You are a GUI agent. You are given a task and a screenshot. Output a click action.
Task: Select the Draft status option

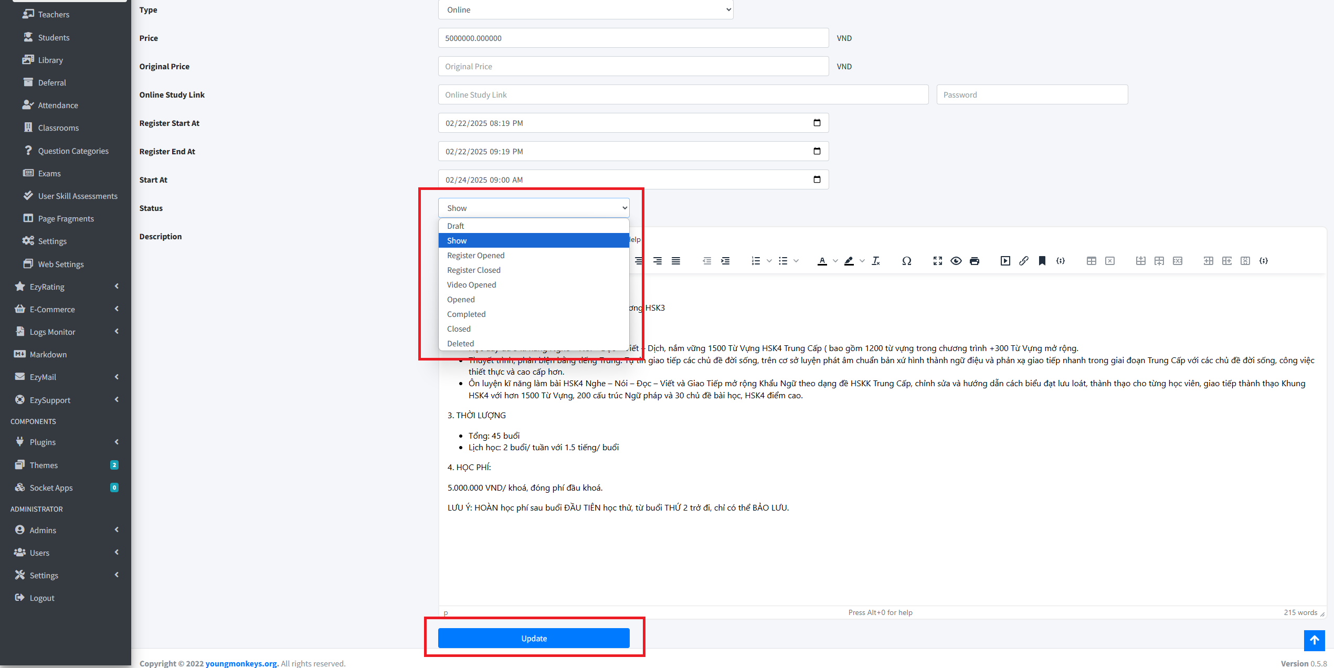[455, 226]
